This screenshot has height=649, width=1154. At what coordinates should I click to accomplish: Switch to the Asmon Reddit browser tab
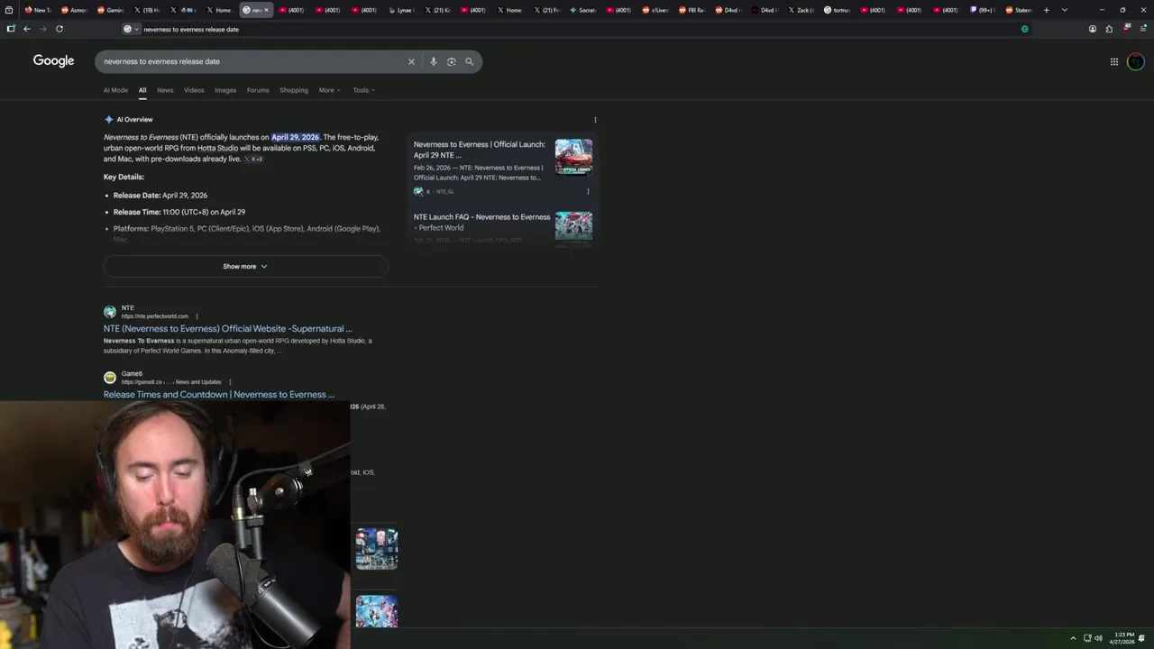[74, 10]
